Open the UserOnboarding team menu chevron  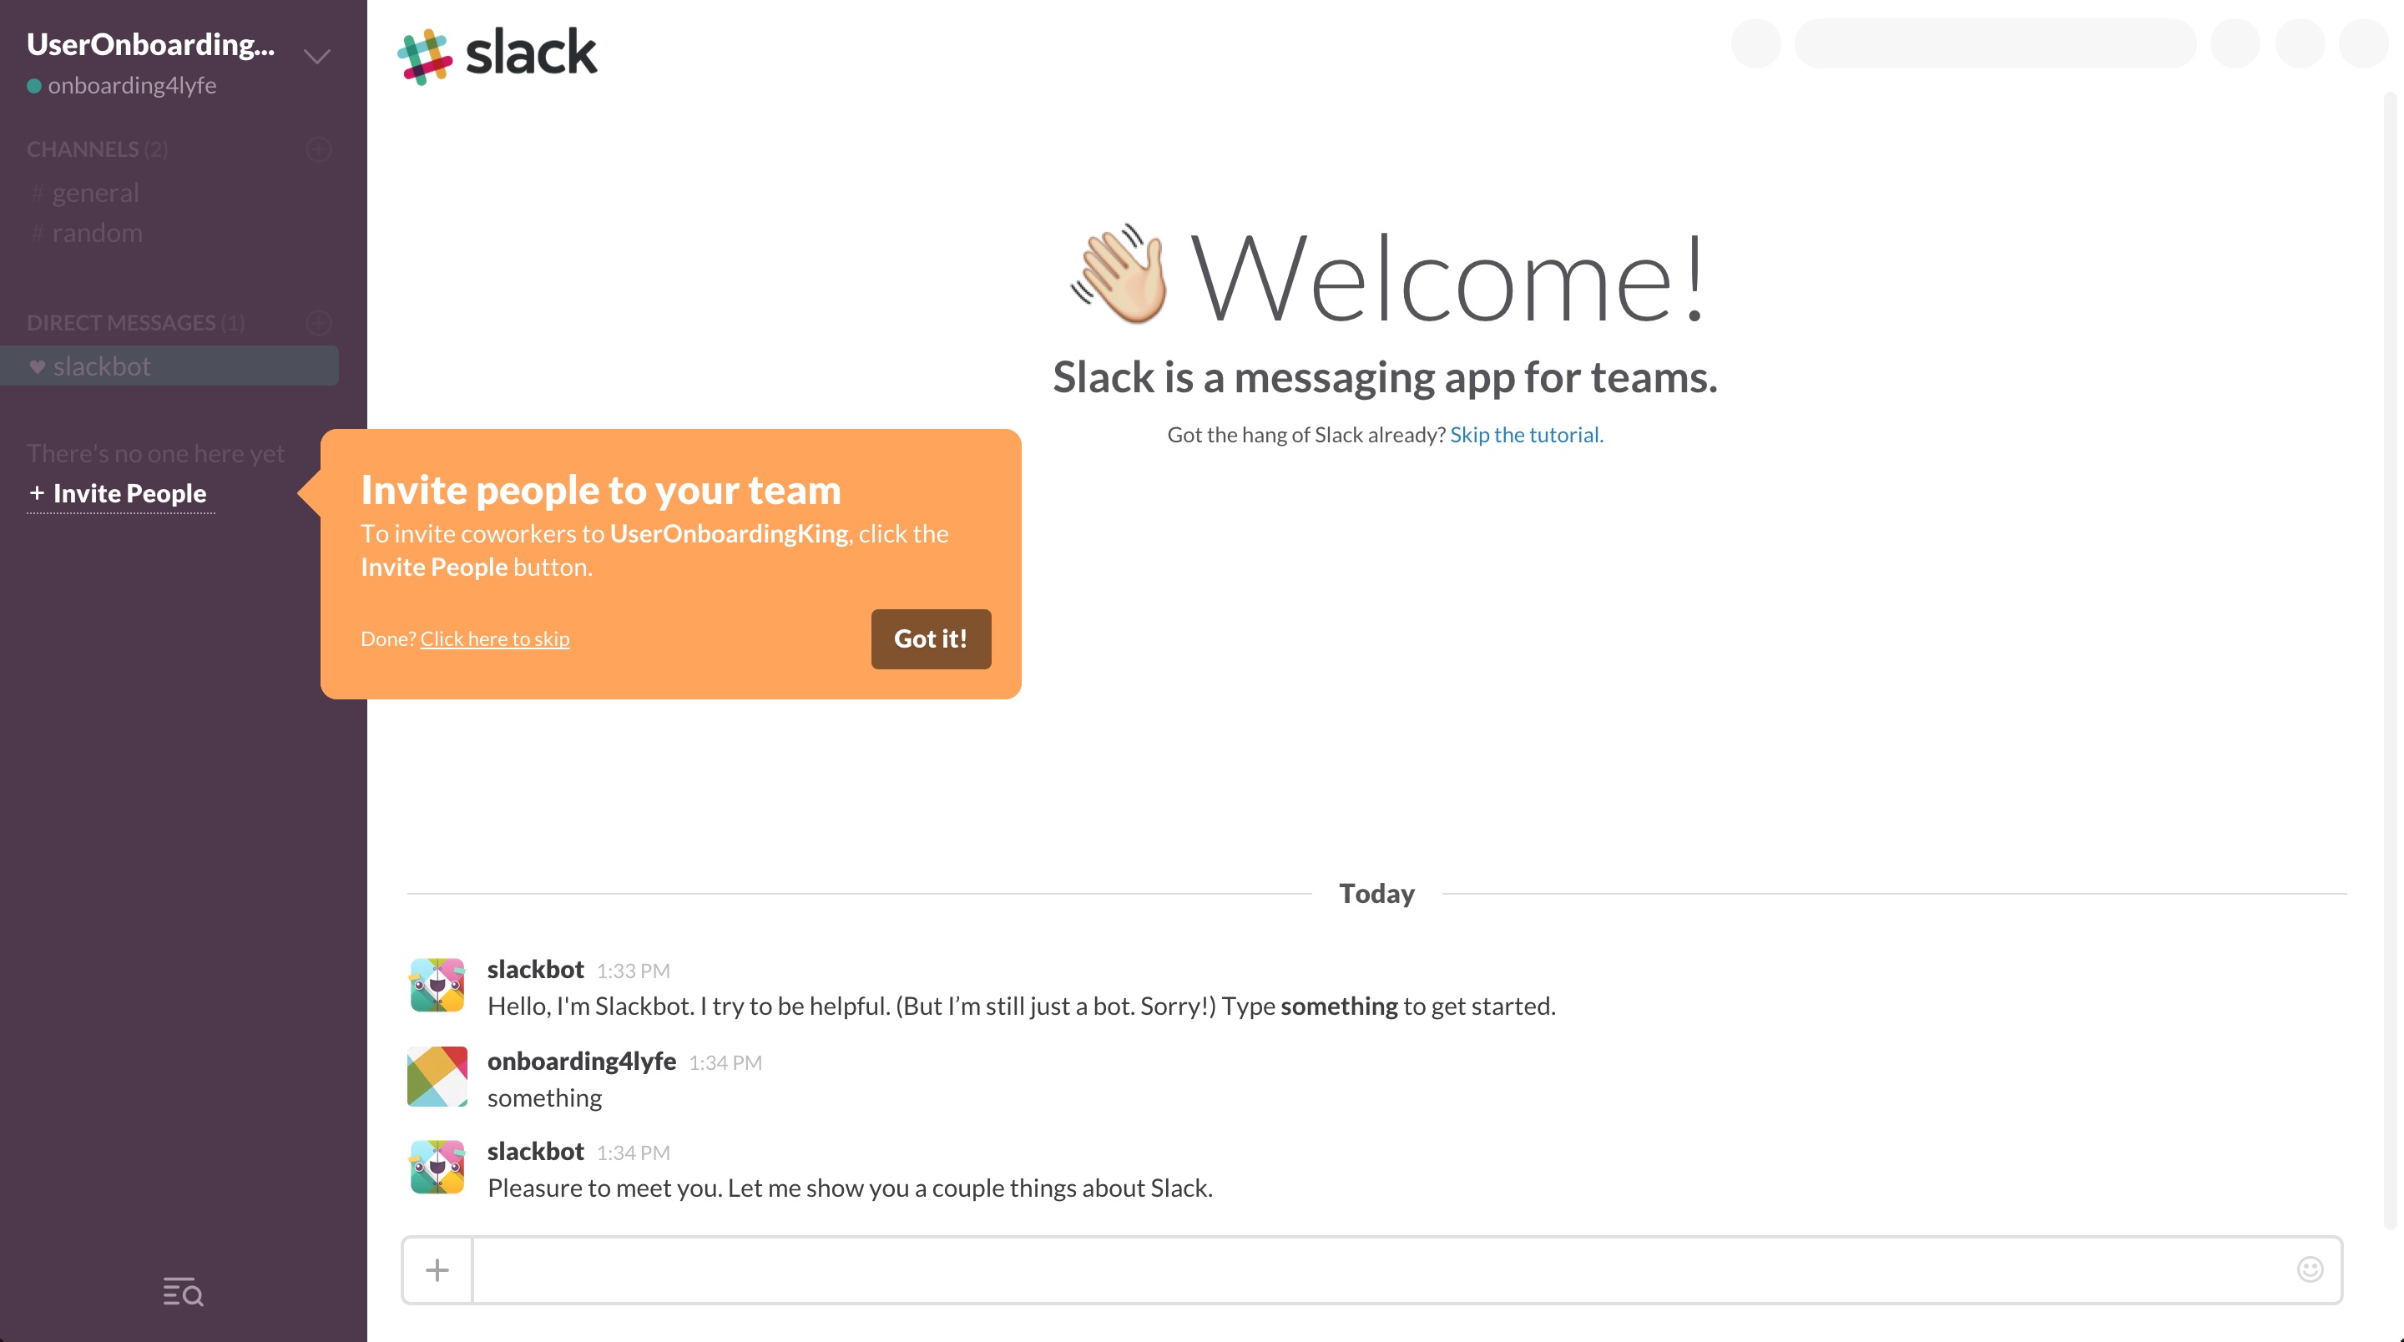point(317,57)
